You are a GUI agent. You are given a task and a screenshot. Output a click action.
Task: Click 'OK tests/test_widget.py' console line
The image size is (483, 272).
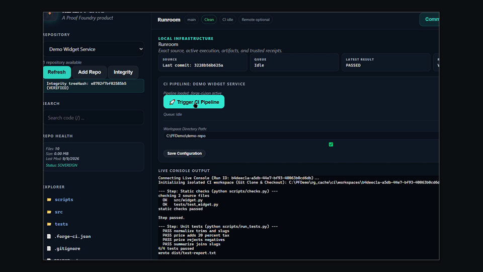190,205
